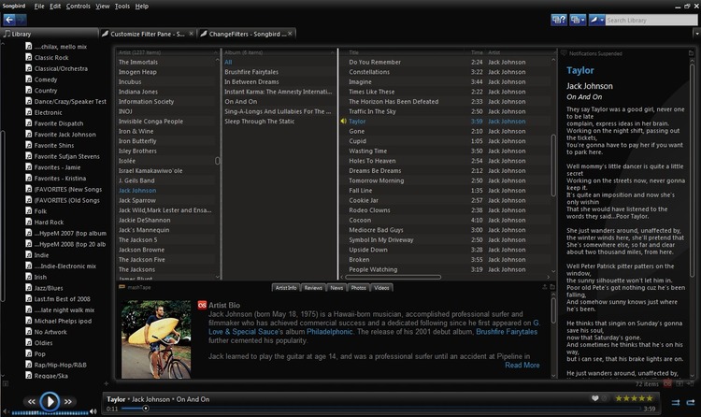Click in the Search Library field
The width and height of the screenshot is (701, 417).
click(651, 21)
